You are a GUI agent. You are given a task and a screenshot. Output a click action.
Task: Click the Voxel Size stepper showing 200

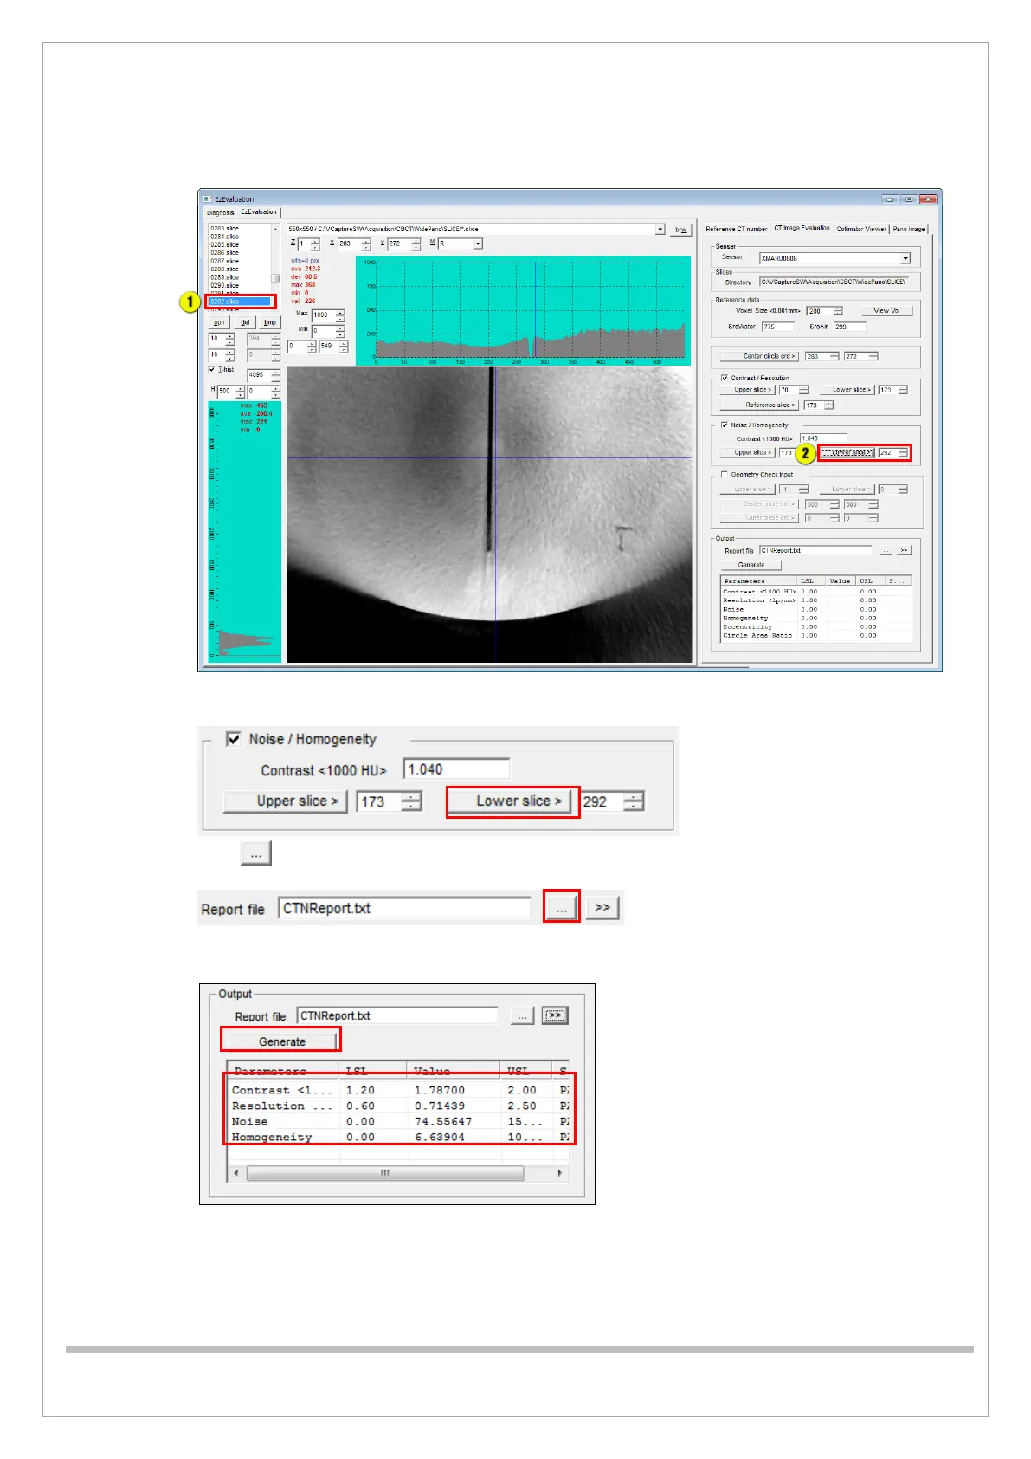click(x=824, y=311)
